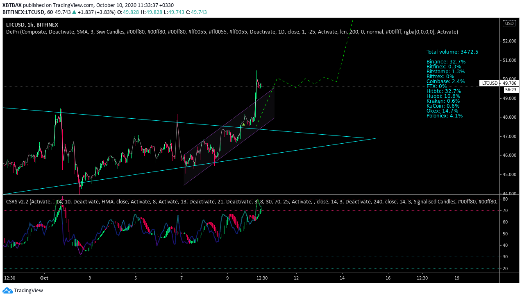Click the 'Binance: 32.7%' entry
Image resolution: width=522 pixels, height=298 pixels.
click(x=446, y=62)
